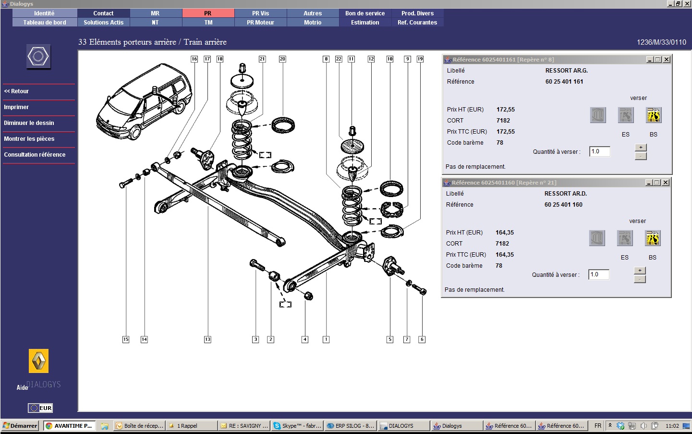Viewport: 692px width, 434px height.
Task: Increase the RESSORT AR.G. quantity with the plus button
Action: point(641,148)
